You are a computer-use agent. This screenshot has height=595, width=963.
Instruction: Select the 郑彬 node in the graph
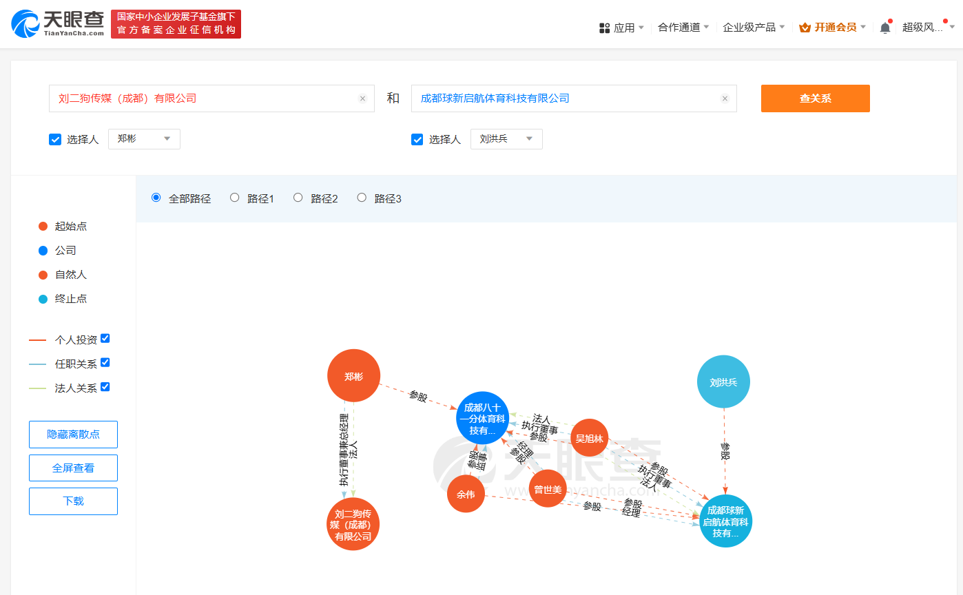[x=353, y=375]
